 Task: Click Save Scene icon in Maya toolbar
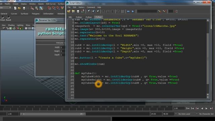point(24,8)
